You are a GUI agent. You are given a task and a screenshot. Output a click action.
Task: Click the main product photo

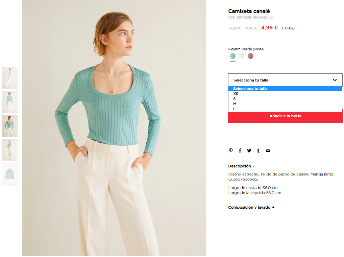(114, 128)
